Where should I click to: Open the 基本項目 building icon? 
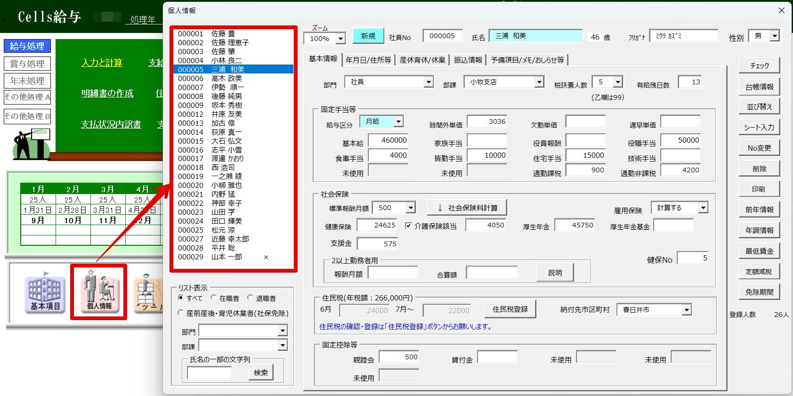pyautogui.click(x=45, y=292)
